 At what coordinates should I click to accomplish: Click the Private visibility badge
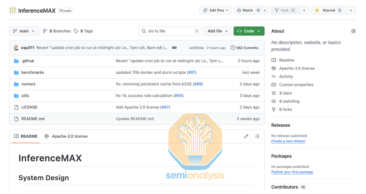65,11
